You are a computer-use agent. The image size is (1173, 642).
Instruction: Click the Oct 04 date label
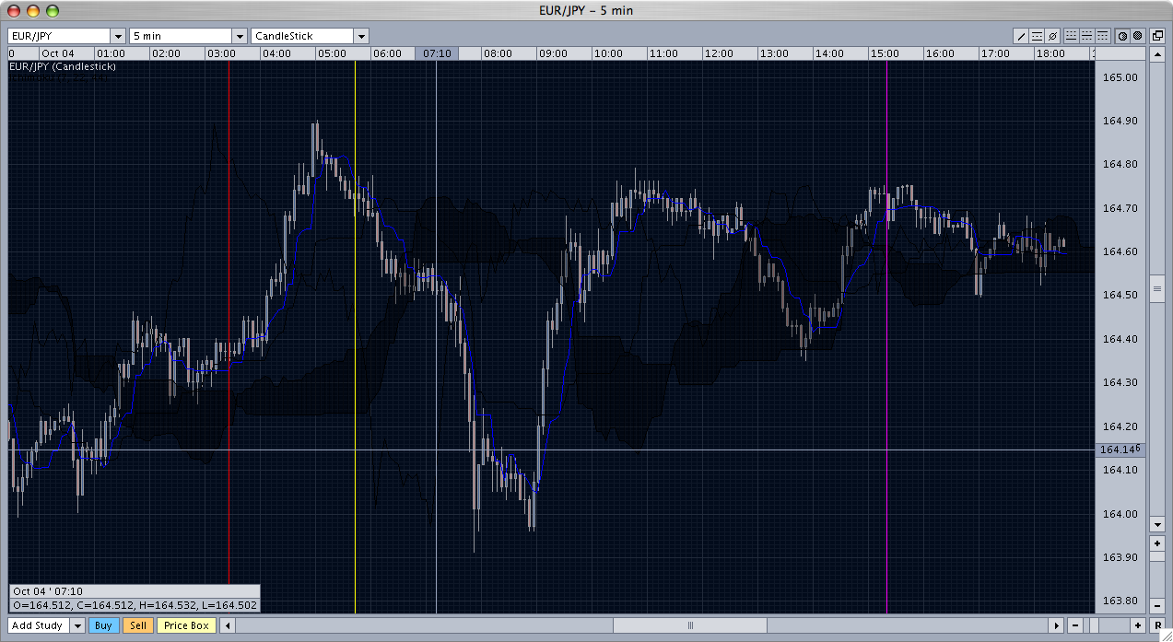point(56,53)
